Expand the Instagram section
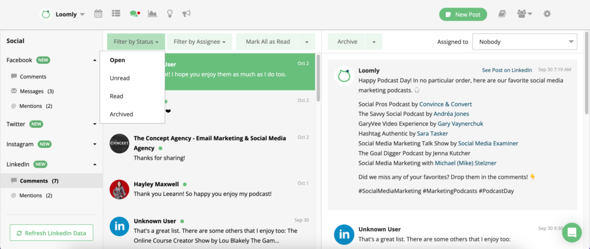 point(95,144)
